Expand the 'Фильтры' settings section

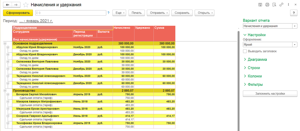click(255, 85)
